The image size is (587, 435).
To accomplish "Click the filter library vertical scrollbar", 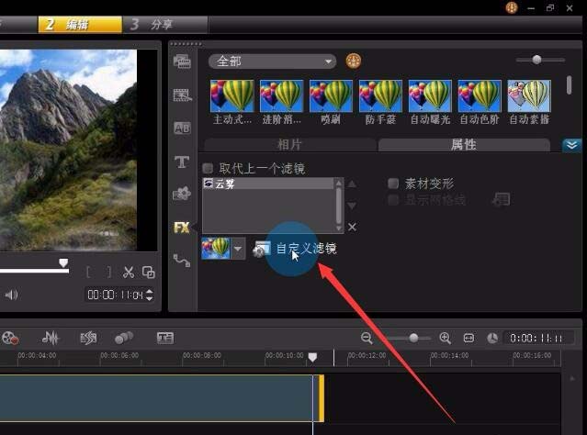I will [x=569, y=85].
